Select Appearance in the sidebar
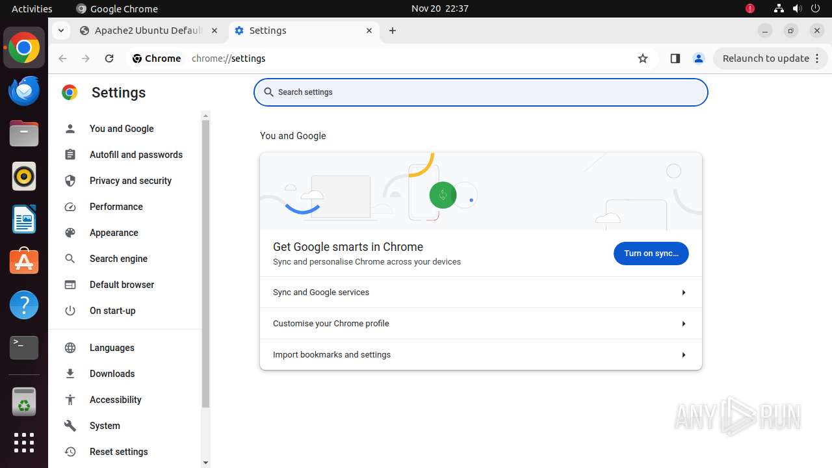832x468 pixels. click(114, 233)
